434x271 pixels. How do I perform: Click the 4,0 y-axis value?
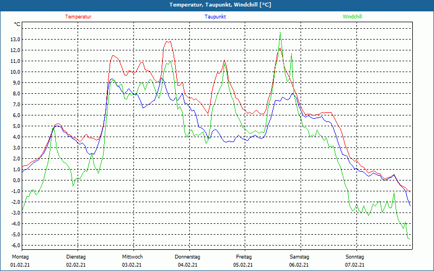click(16, 137)
